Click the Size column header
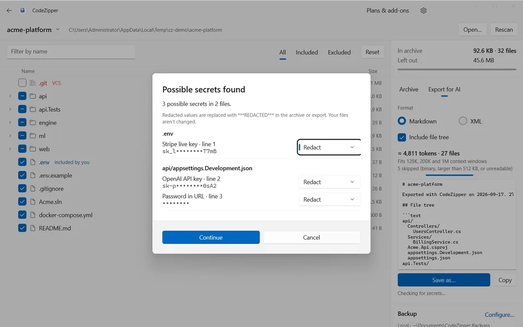523x327 pixels. [x=373, y=71]
